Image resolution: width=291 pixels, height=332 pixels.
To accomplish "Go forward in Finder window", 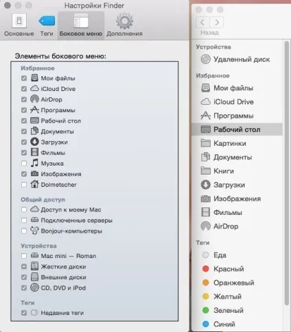I will [217, 23].
